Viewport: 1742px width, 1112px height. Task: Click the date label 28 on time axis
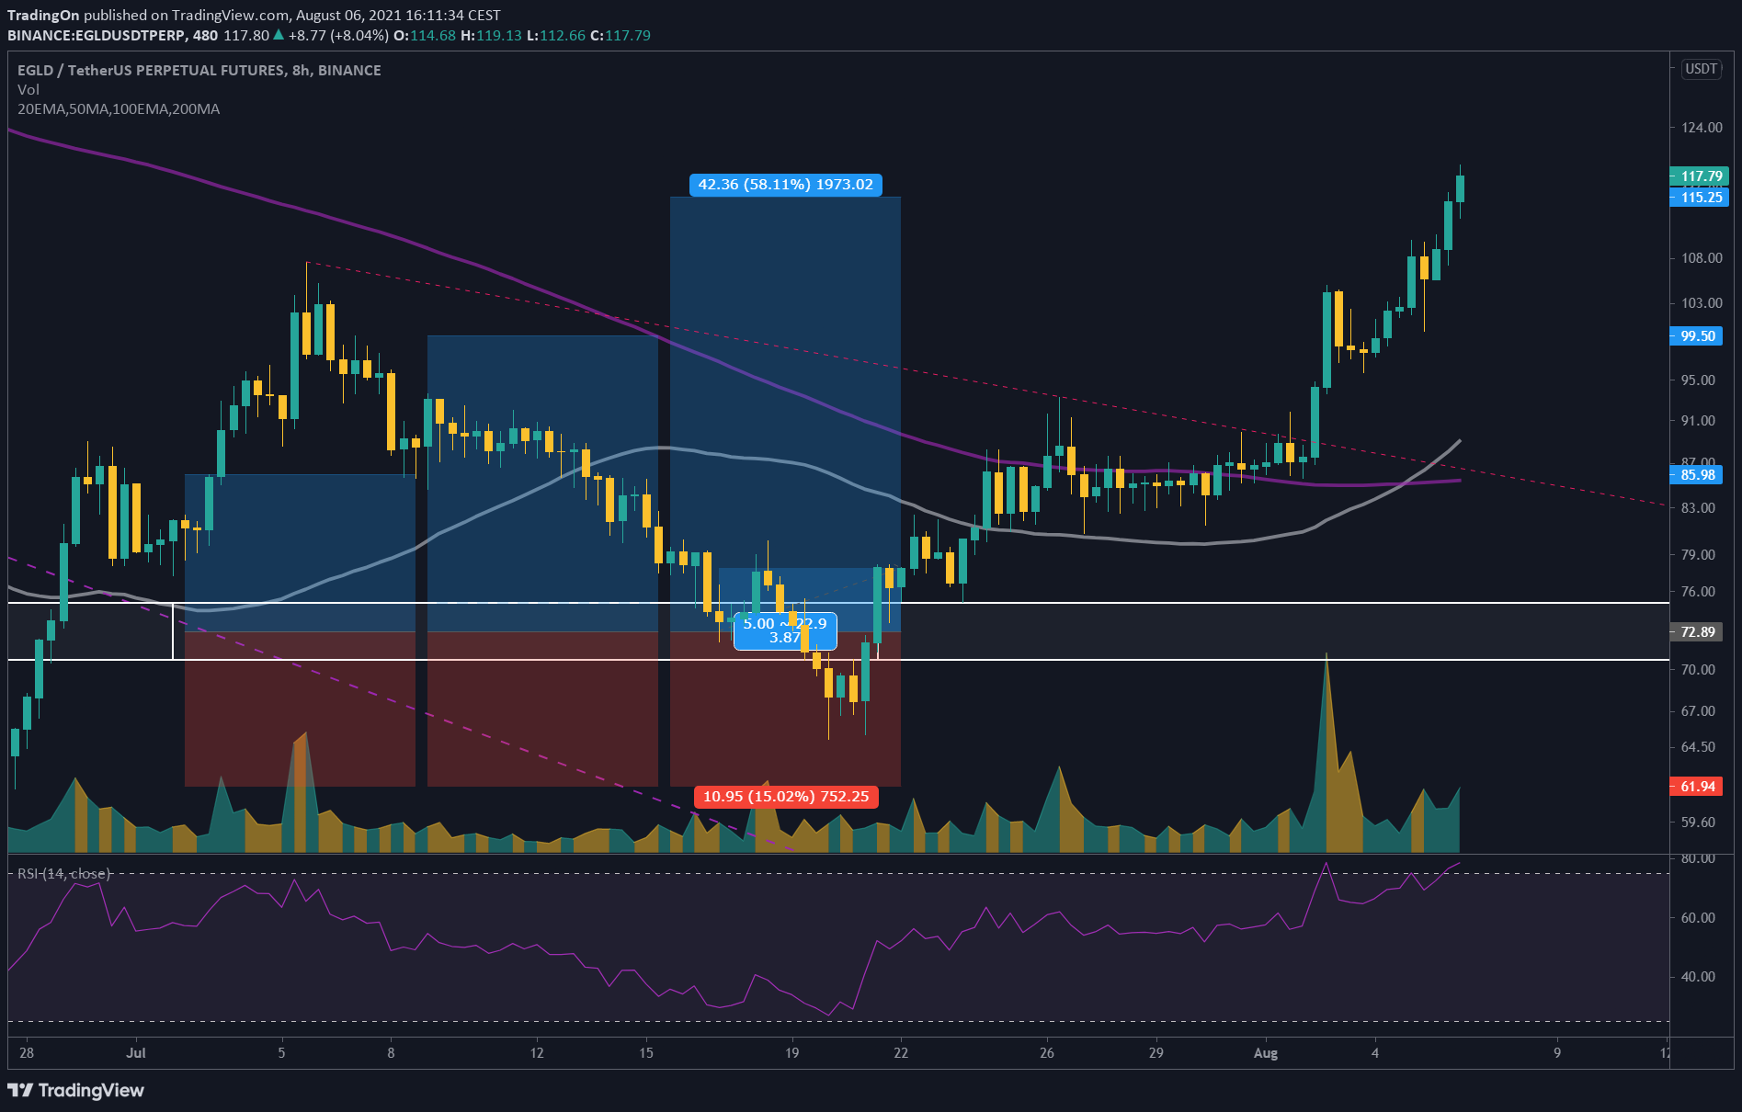click(27, 1053)
